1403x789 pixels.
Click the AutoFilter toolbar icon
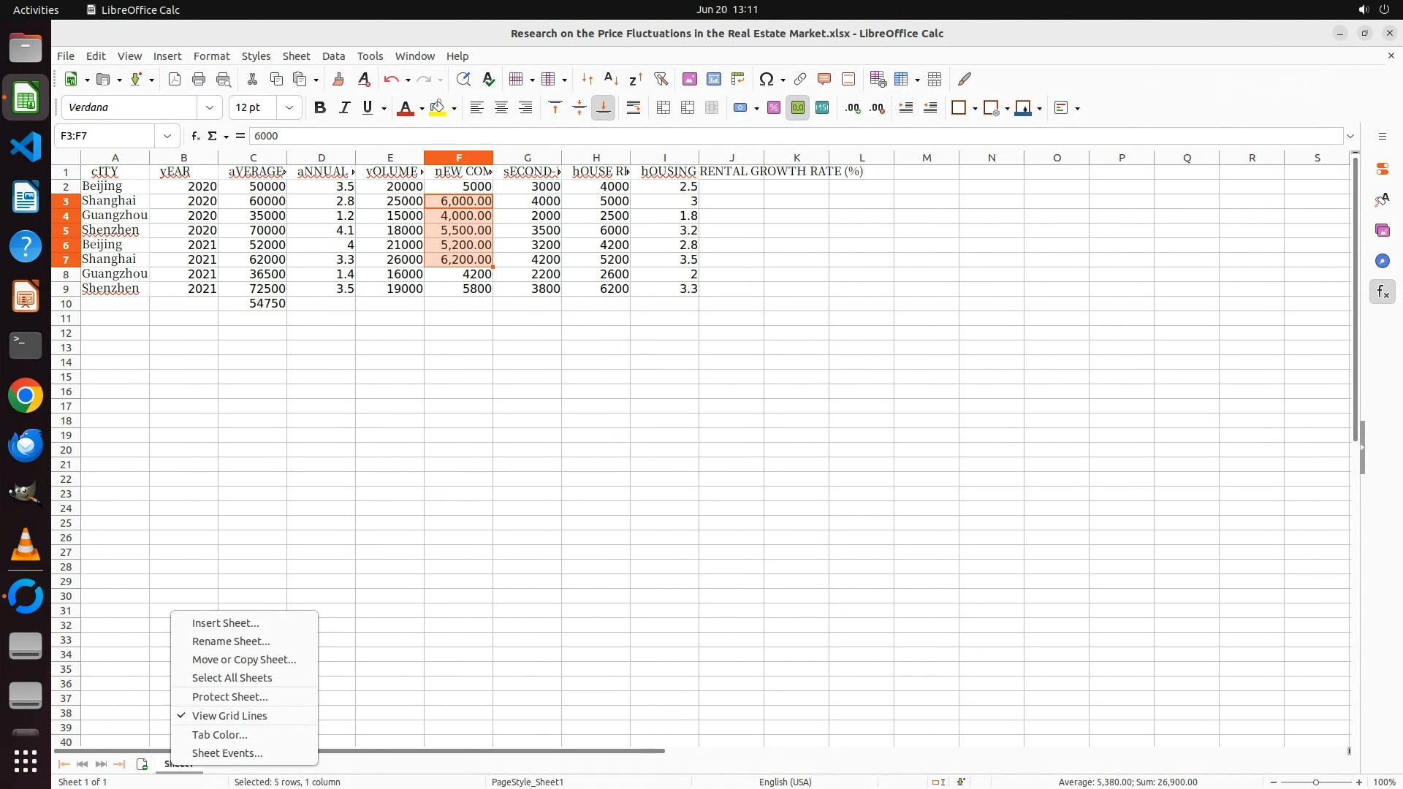[661, 79]
